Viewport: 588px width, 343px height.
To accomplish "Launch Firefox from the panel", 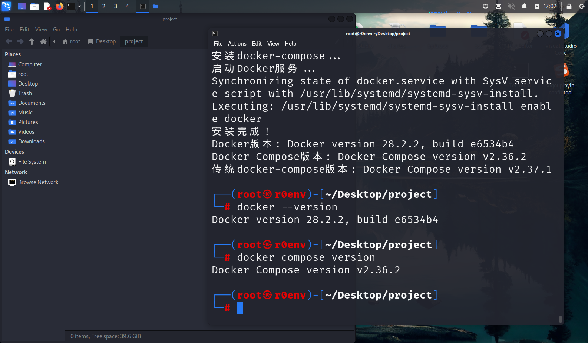I will 59,6.
